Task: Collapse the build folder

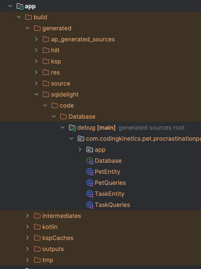Action: coord(19,17)
